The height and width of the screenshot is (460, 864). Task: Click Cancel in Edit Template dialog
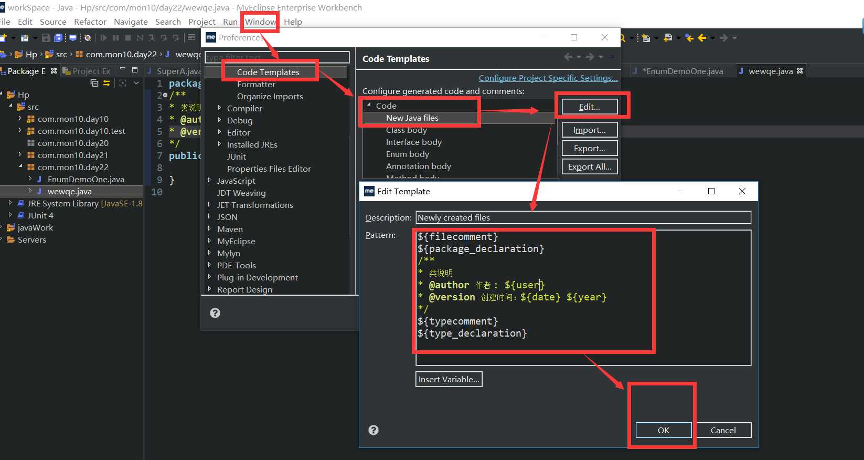pyautogui.click(x=723, y=430)
